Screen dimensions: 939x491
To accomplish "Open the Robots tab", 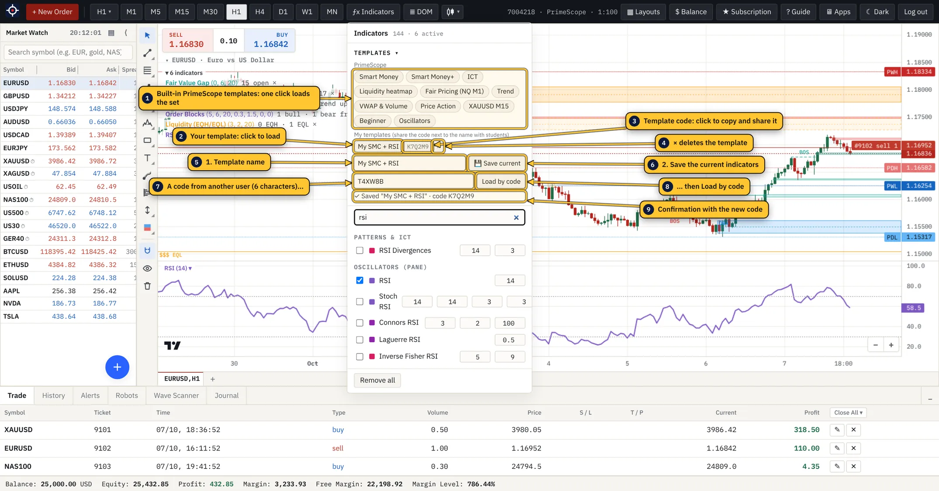I will point(127,395).
